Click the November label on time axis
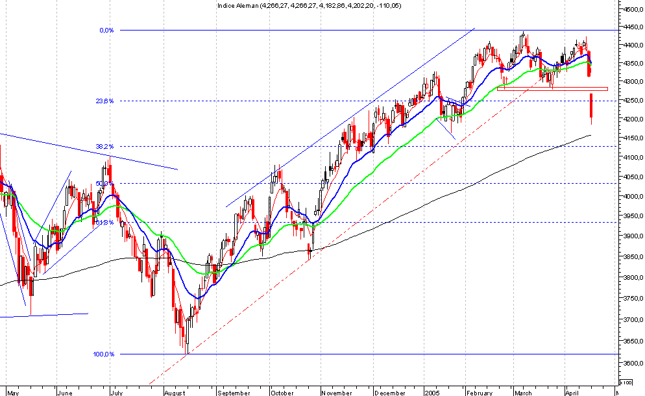The width and height of the screenshot is (645, 396). coord(337,393)
